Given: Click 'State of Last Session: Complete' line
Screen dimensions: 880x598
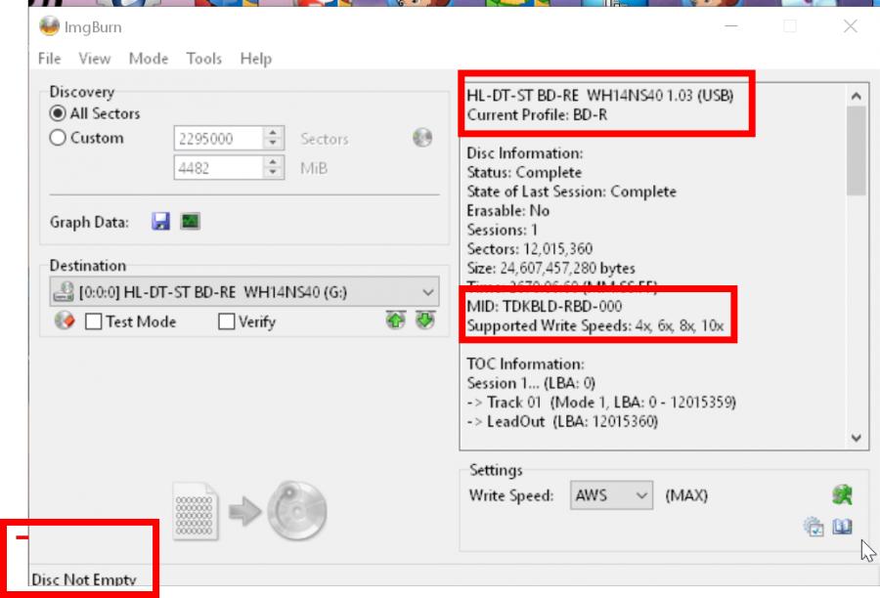Looking at the screenshot, I should pyautogui.click(x=571, y=192).
